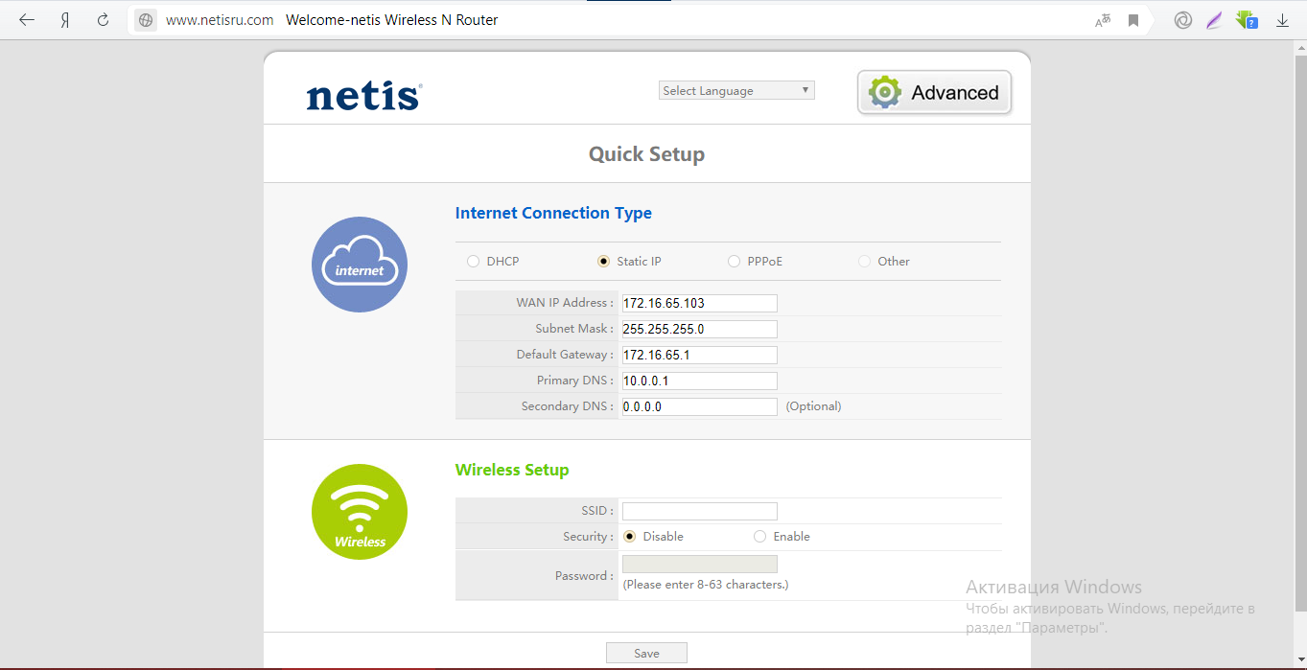Set wireless Security to Enable

760,537
